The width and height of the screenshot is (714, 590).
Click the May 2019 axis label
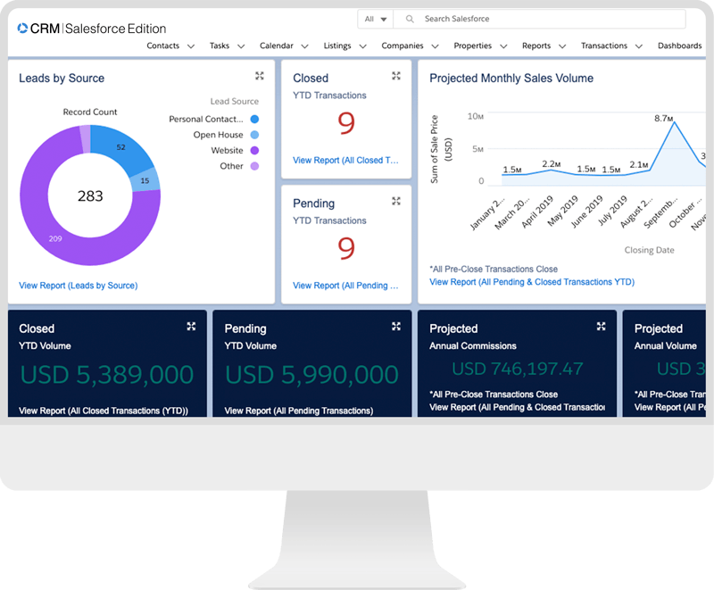click(x=562, y=211)
